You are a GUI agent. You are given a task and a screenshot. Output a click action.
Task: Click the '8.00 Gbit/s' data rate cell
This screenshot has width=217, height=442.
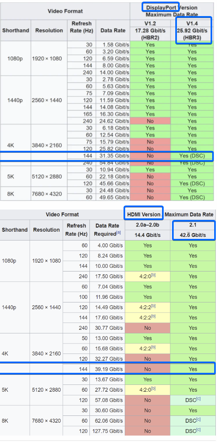[113, 66]
